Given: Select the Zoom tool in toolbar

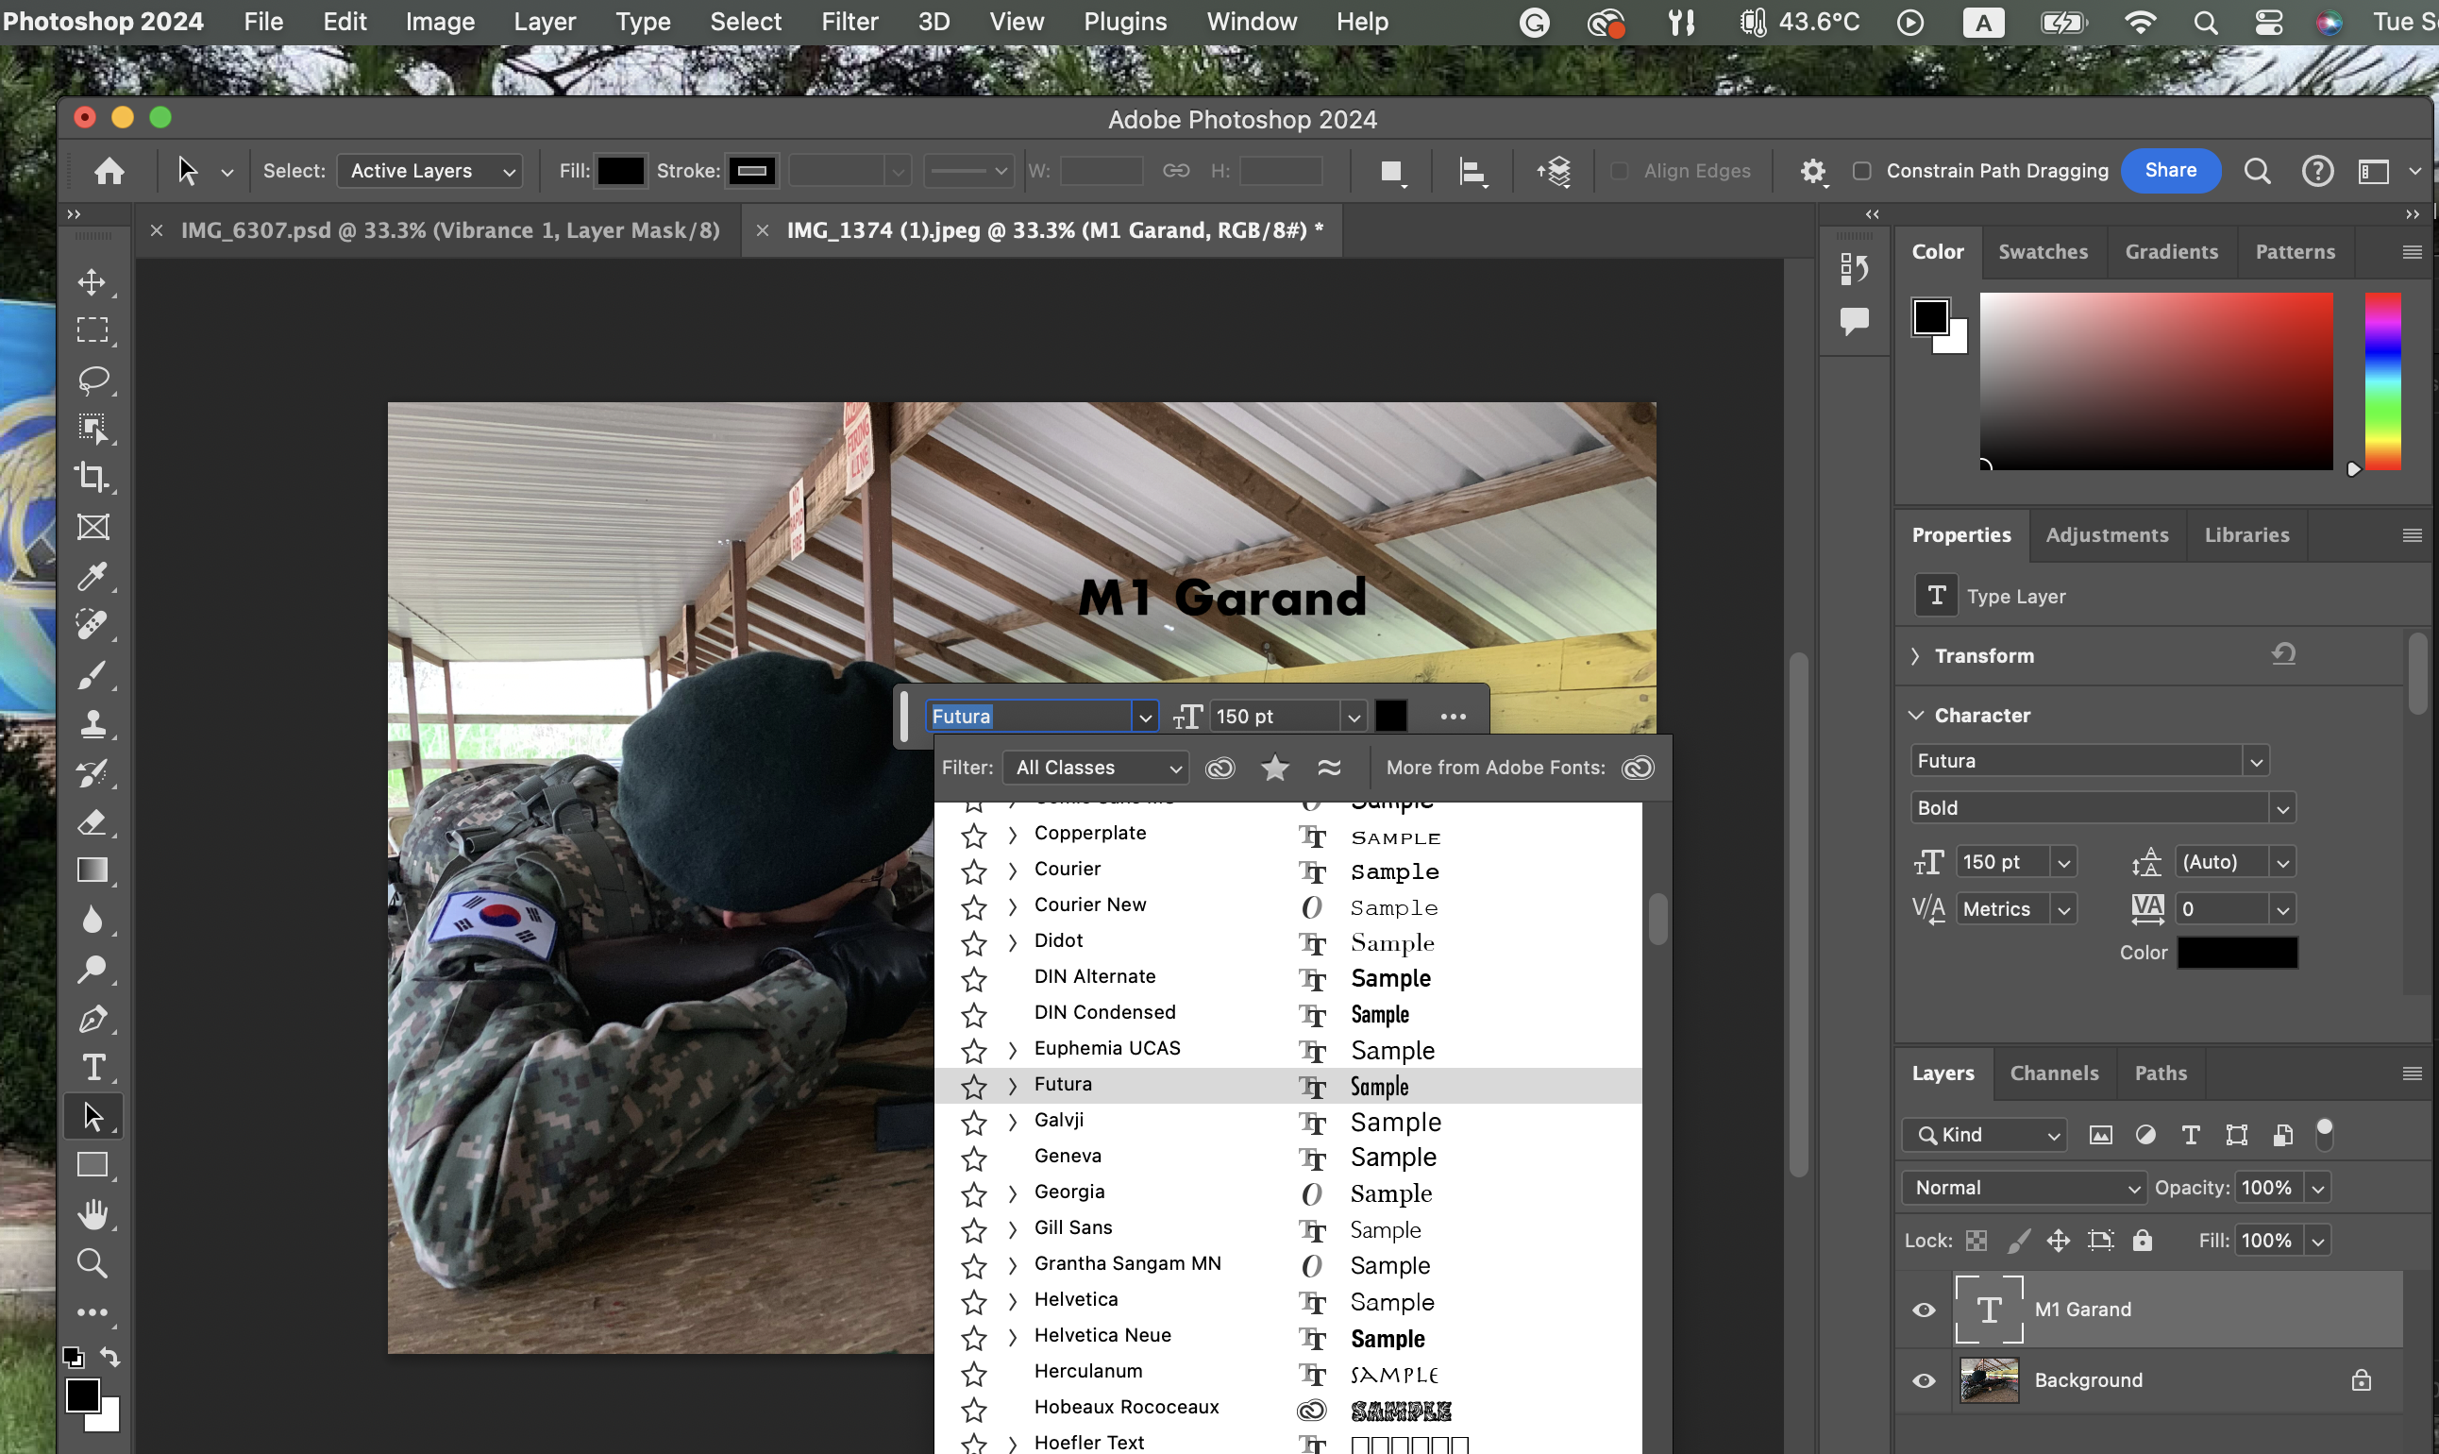Looking at the screenshot, I should tap(93, 1263).
